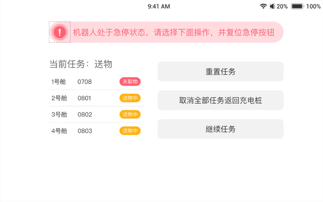This screenshot has height=202, width=323.
Task: Click 取消全部任务返回充电桩 button
Action: coord(220,100)
